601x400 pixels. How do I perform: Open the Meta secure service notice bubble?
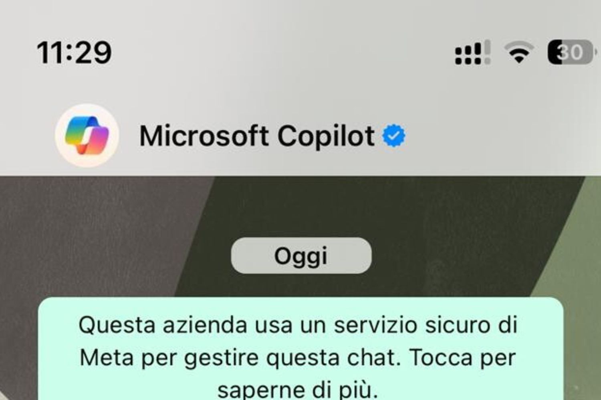[x=301, y=348]
